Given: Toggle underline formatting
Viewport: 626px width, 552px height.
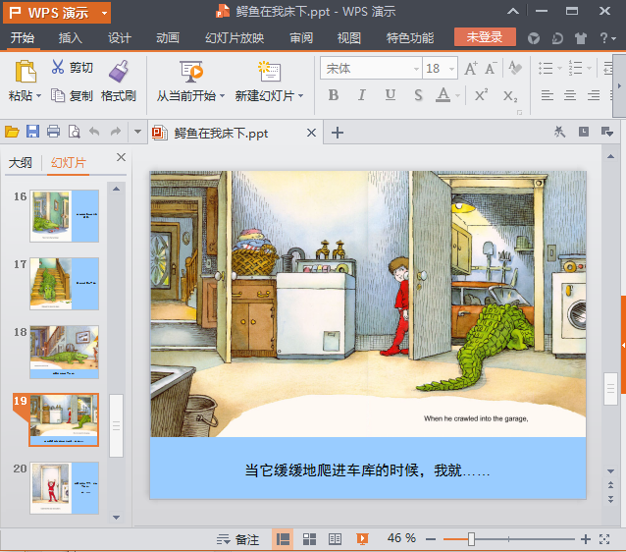Looking at the screenshot, I should click(x=391, y=95).
